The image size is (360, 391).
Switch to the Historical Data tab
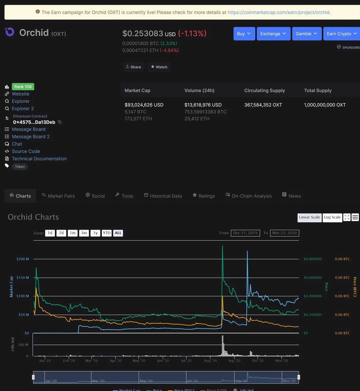(x=163, y=196)
